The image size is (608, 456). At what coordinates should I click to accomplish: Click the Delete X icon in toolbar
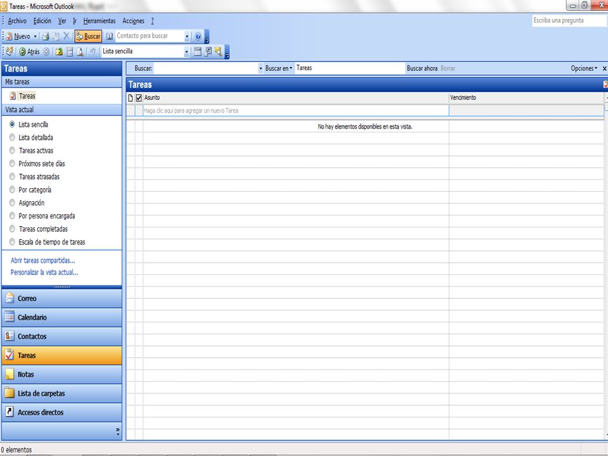pos(66,37)
